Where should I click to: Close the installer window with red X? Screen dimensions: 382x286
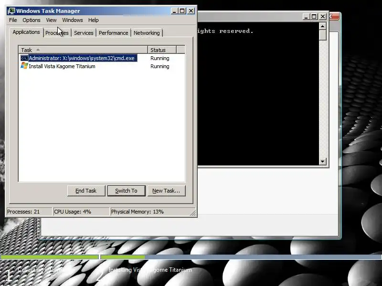coord(334,17)
